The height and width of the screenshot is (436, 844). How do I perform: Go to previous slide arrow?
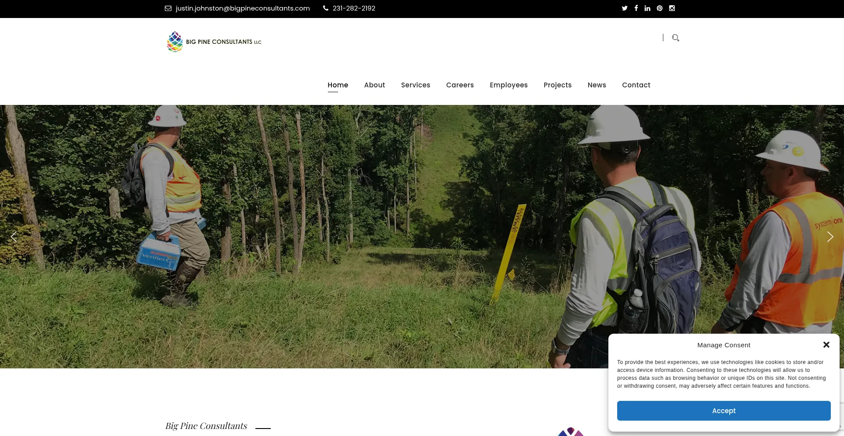click(14, 237)
